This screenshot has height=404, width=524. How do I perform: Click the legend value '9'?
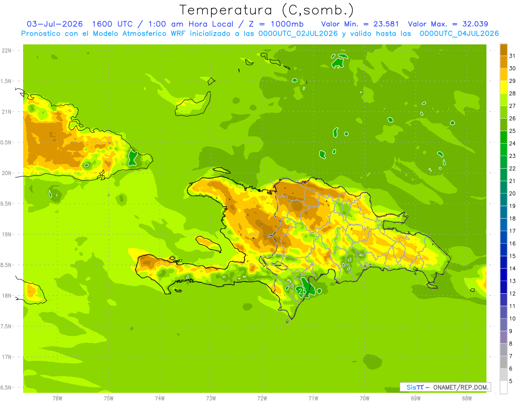[510, 331]
